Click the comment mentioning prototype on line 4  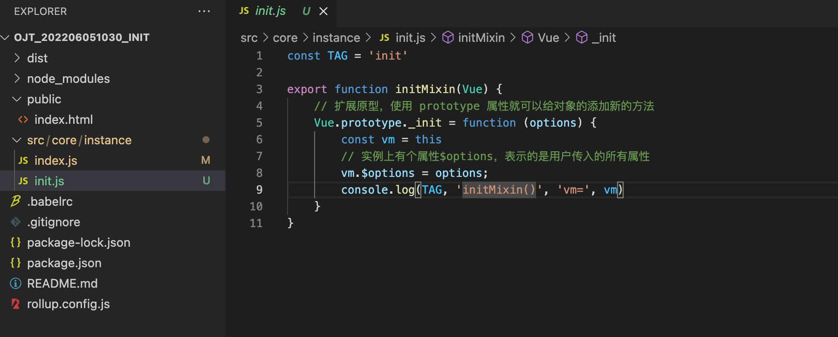[484, 106]
